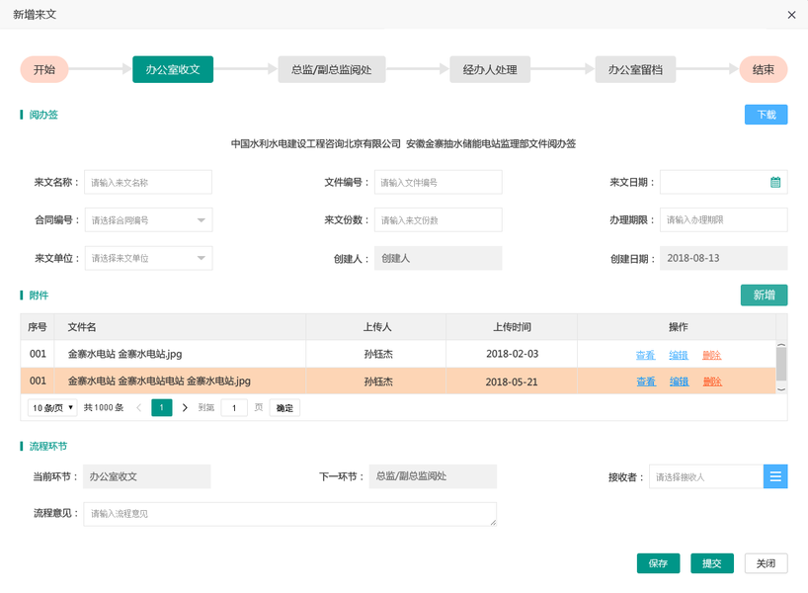Image resolution: width=808 pixels, height=593 pixels.
Task: Close the 新增来文 dialog with X
Action: [791, 15]
